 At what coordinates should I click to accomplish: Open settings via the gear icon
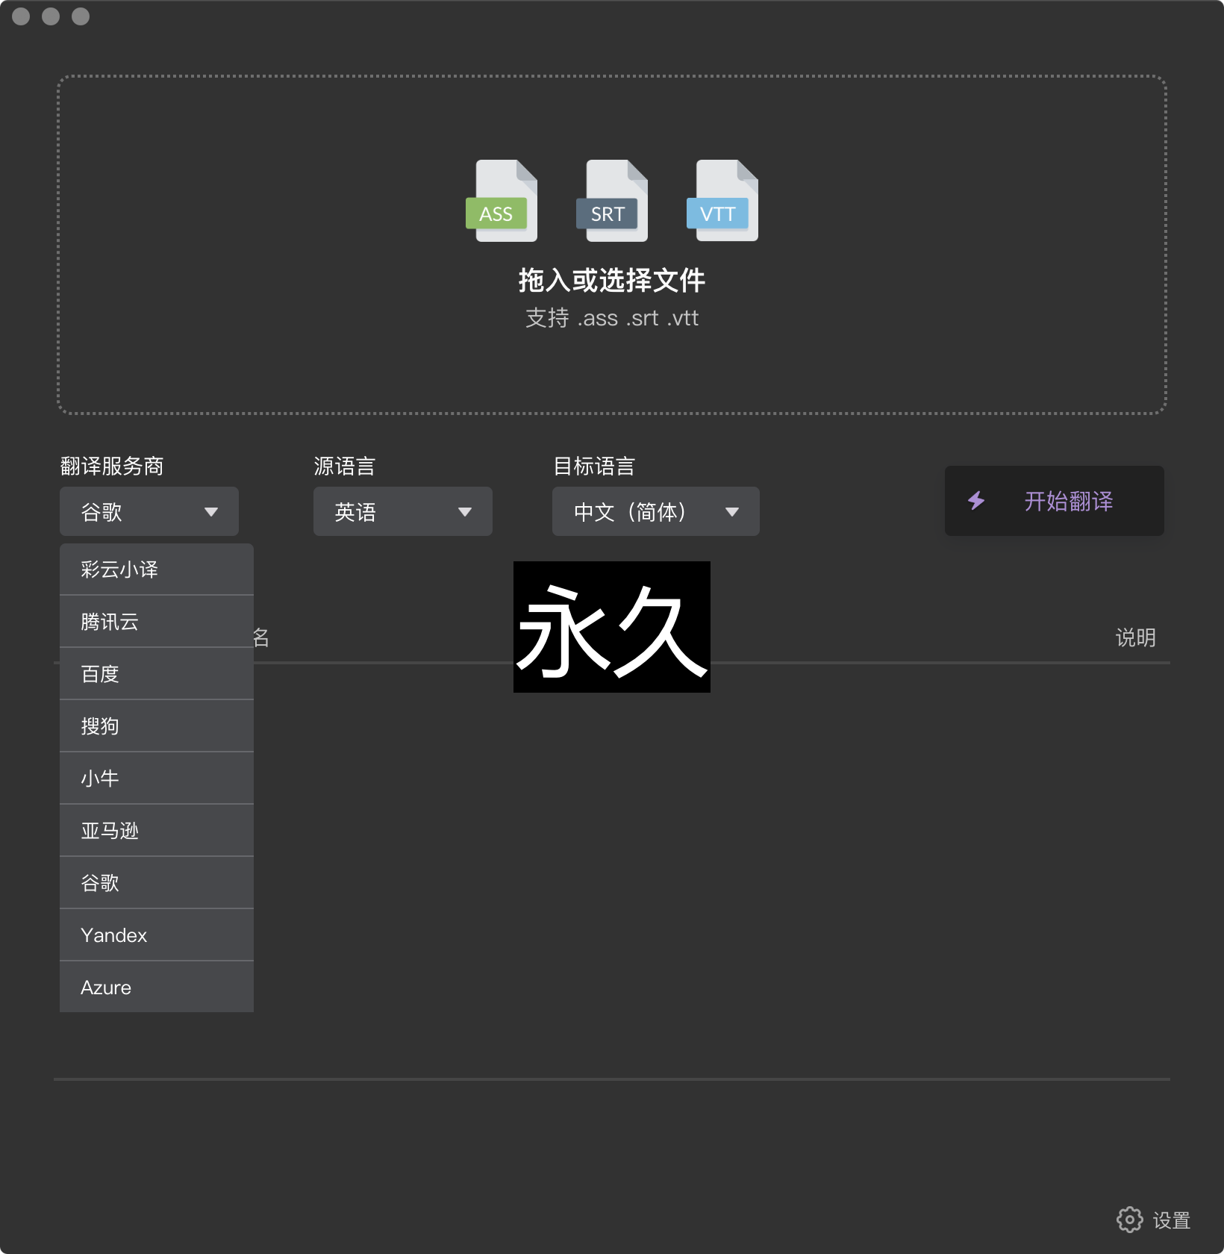(x=1129, y=1220)
